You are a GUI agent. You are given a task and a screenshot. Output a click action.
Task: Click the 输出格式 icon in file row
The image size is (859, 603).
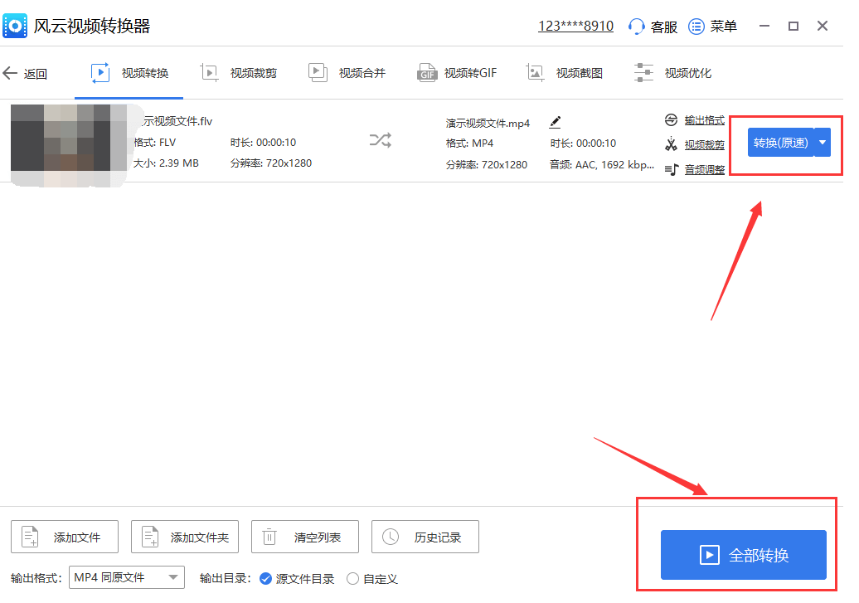point(671,121)
